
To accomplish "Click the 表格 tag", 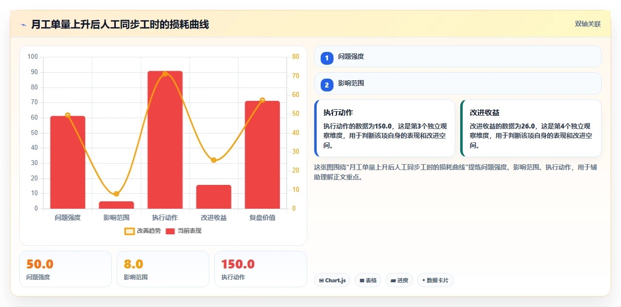I will tap(368, 280).
